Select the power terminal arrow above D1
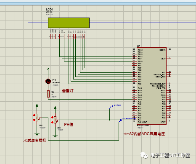Screen dimensions: 196x164 pyautogui.click(x=48, y=69)
